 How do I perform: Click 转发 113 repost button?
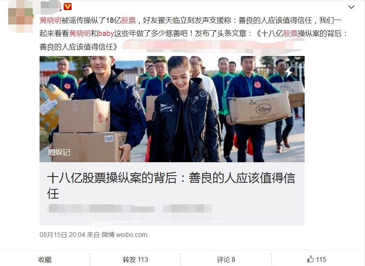click(x=135, y=259)
